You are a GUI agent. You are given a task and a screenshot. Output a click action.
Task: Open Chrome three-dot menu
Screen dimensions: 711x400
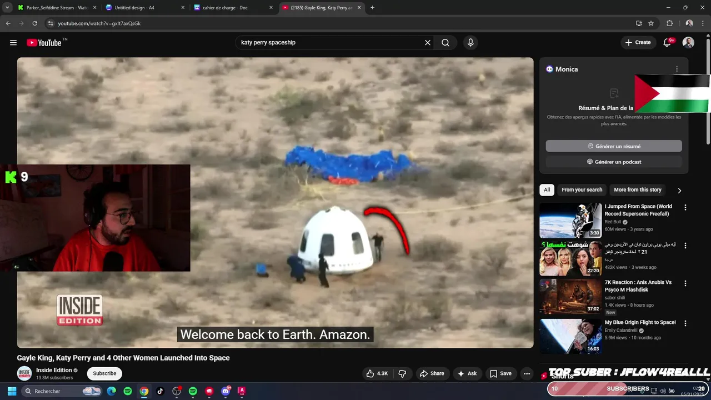[x=703, y=23]
